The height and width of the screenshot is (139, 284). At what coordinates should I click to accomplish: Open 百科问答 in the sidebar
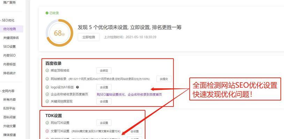point(9,117)
